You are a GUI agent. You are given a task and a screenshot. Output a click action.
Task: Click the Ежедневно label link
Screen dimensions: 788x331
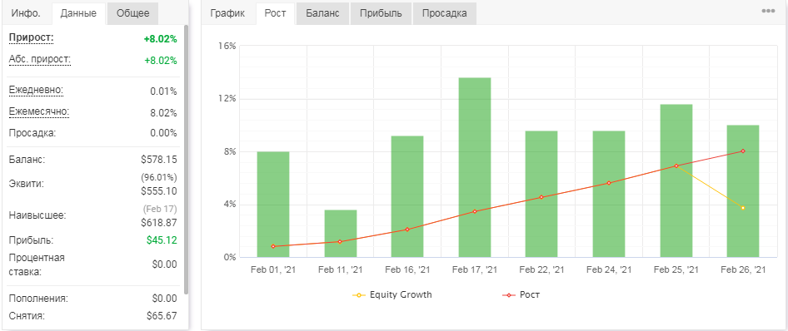tap(36, 91)
